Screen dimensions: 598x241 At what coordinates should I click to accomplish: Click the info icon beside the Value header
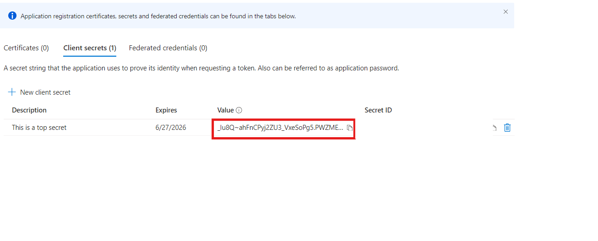tap(239, 110)
